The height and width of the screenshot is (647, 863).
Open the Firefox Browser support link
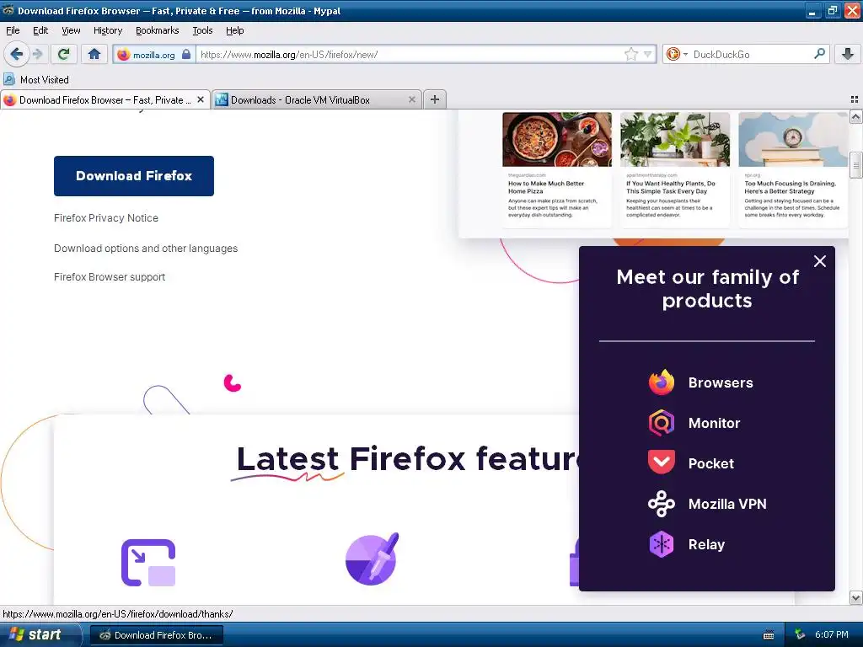[110, 276]
